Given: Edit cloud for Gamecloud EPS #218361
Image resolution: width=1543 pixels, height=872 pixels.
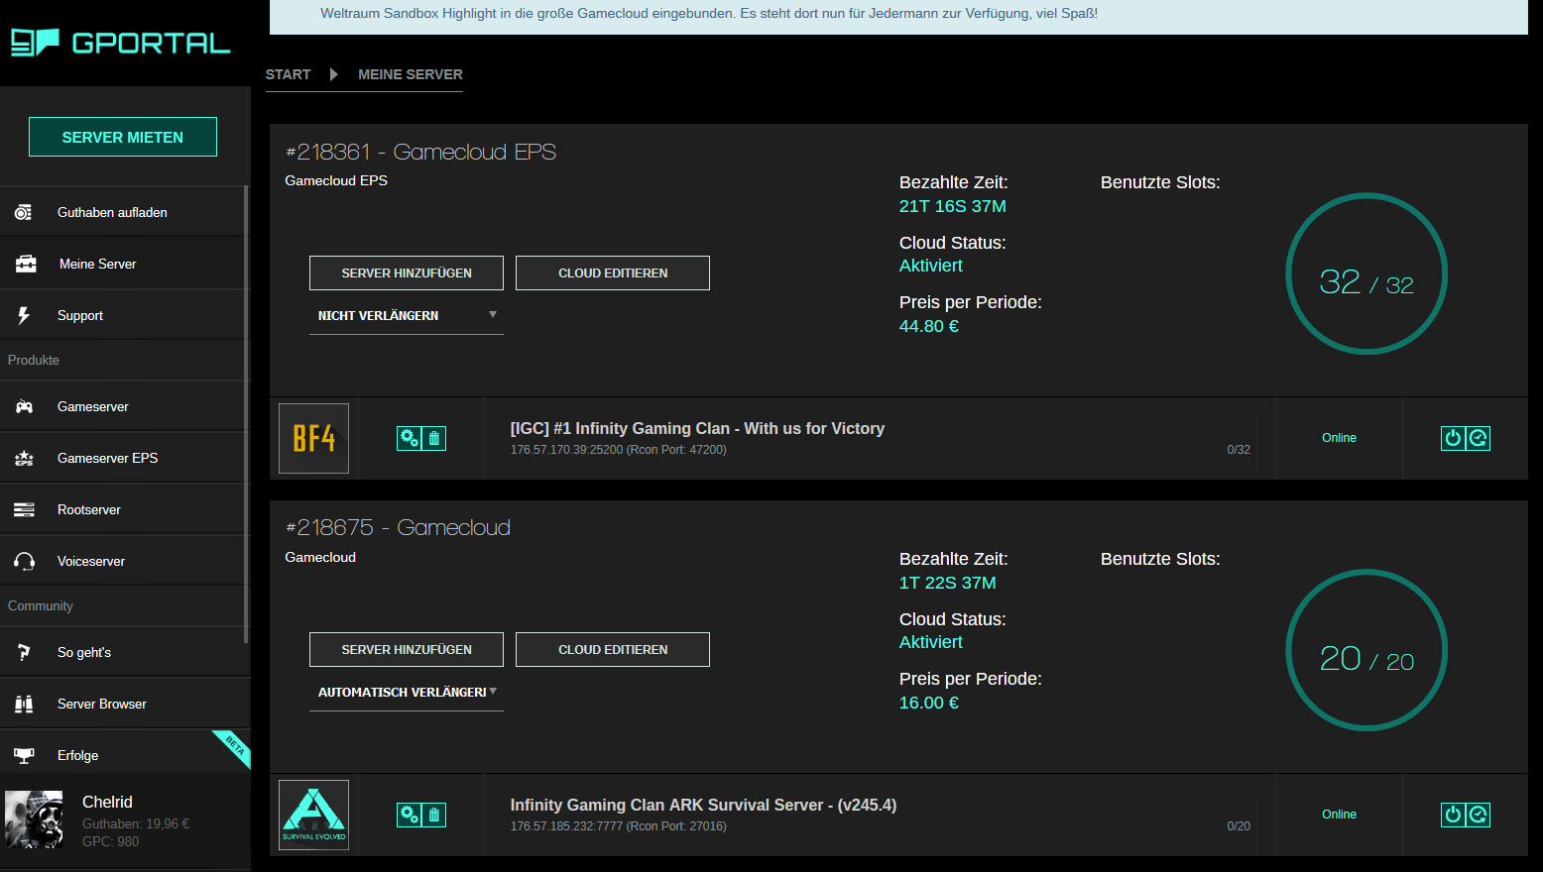Looking at the screenshot, I should 613,272.
